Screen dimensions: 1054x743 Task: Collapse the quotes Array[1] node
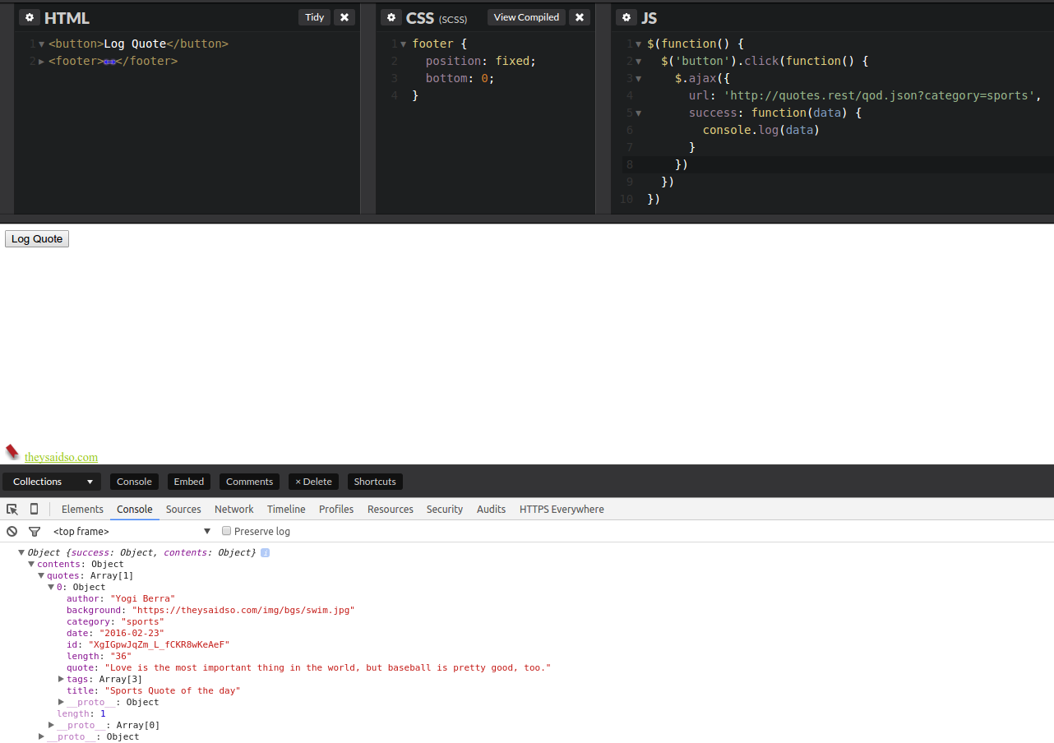(x=42, y=575)
